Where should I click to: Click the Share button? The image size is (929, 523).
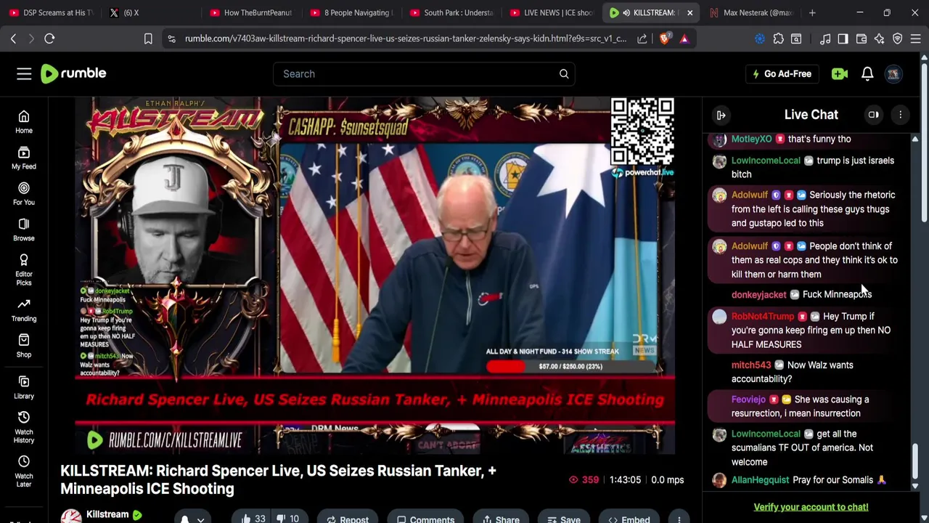pos(500,519)
